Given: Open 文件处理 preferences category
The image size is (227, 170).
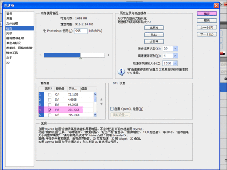Looking at the screenshot, I should coord(12,24).
